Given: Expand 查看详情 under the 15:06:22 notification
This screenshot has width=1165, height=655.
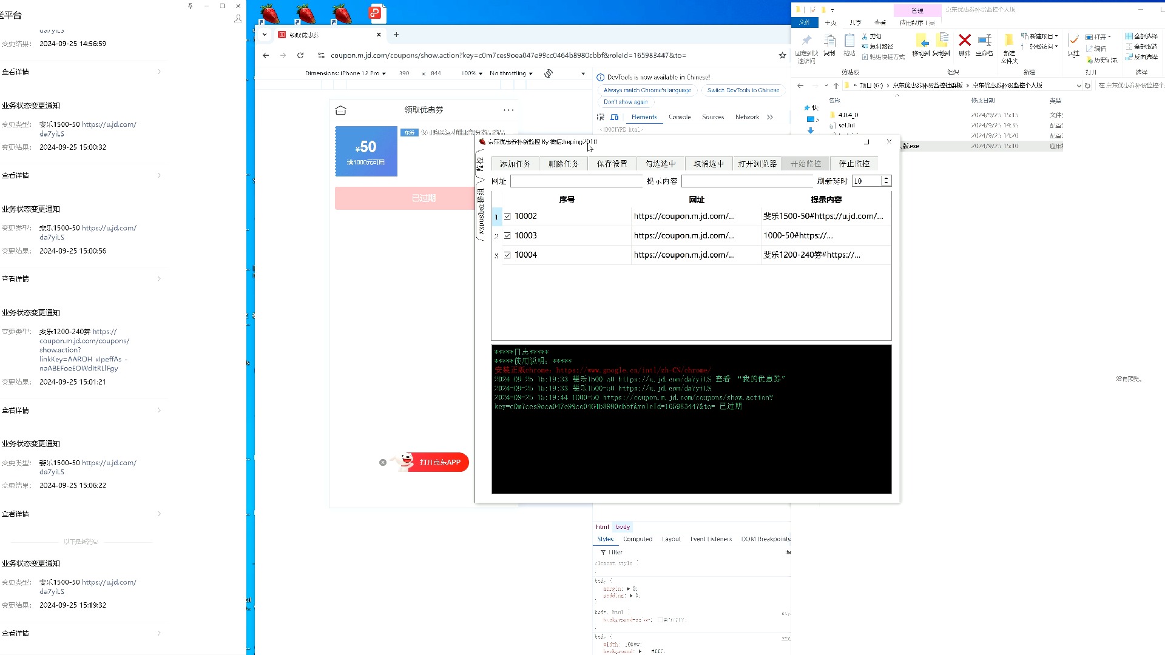Looking at the screenshot, I should 81,514.
